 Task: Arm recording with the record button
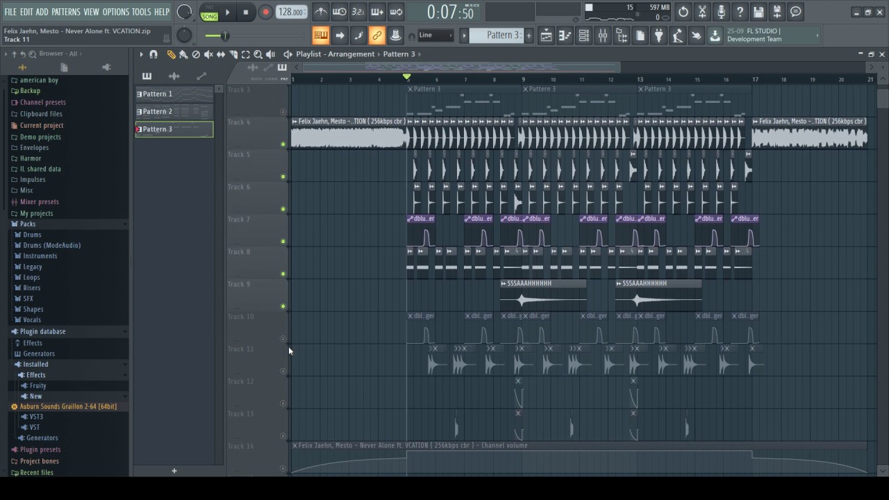pyautogui.click(x=265, y=12)
